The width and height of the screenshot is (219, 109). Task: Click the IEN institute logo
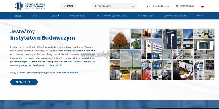30,6
